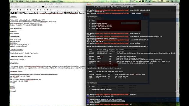Click the 'PoC provided by:' heading

16,28
